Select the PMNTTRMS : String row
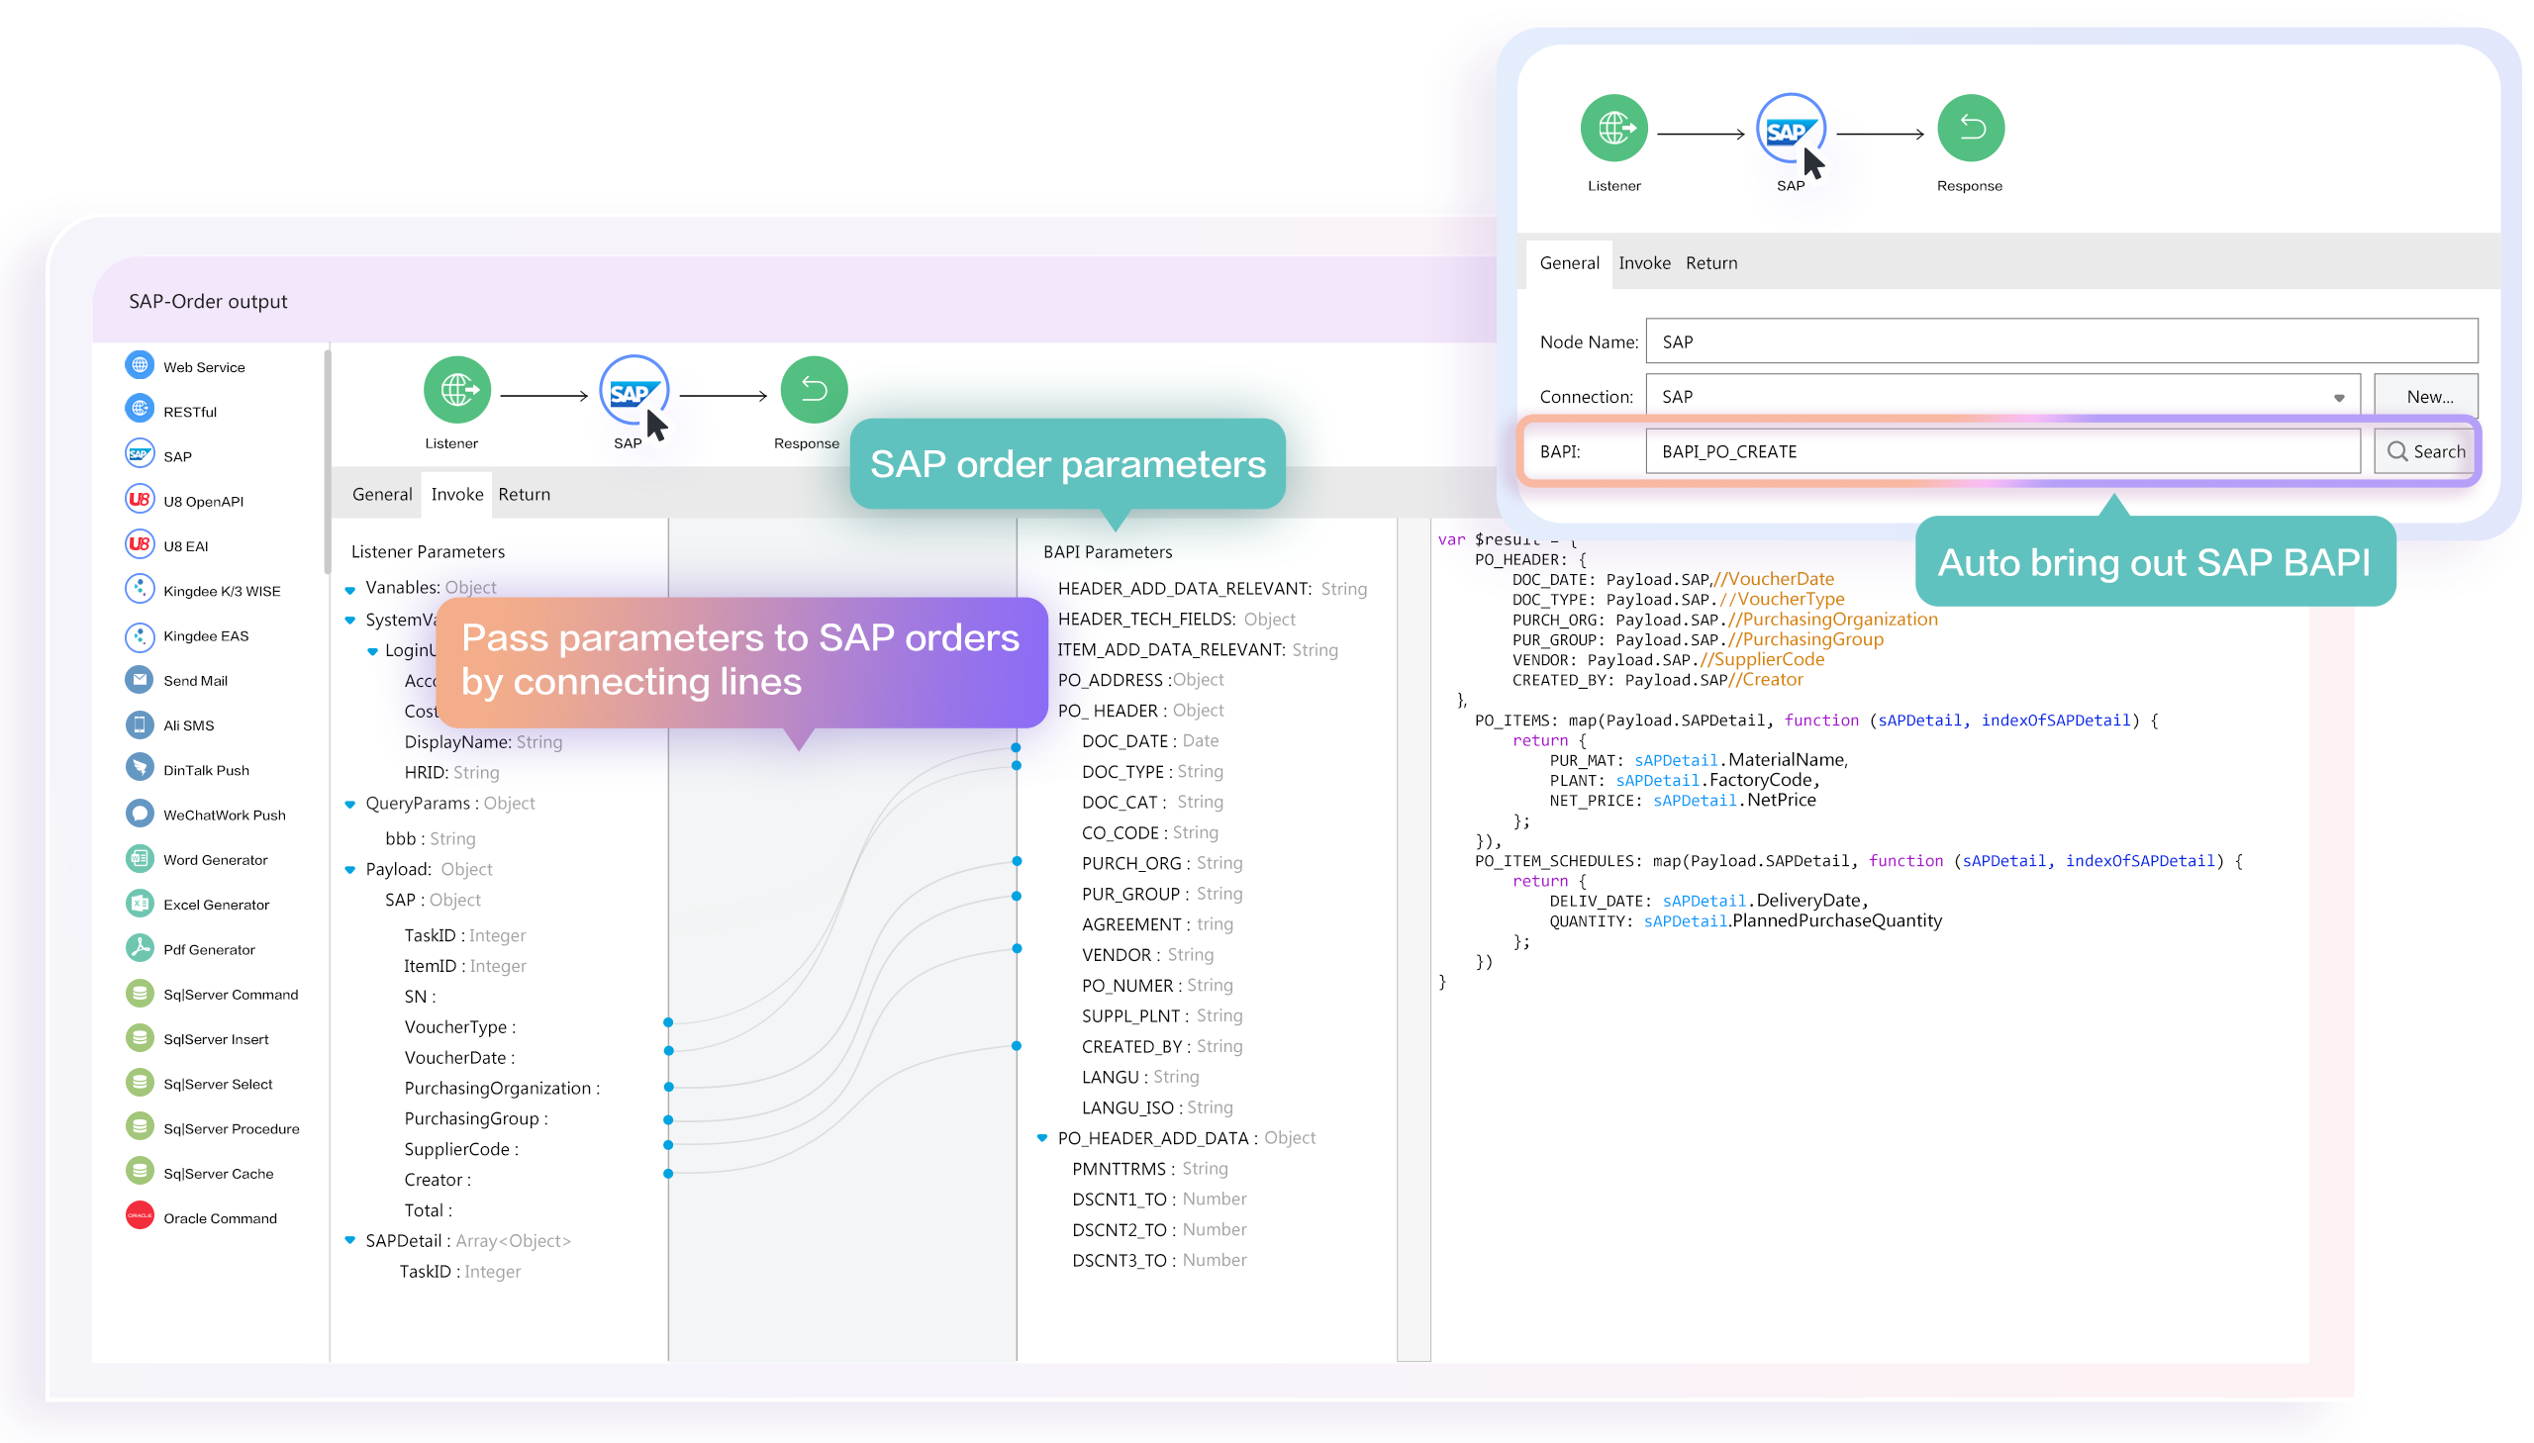The height and width of the screenshot is (1443, 2534). [x=1149, y=1169]
